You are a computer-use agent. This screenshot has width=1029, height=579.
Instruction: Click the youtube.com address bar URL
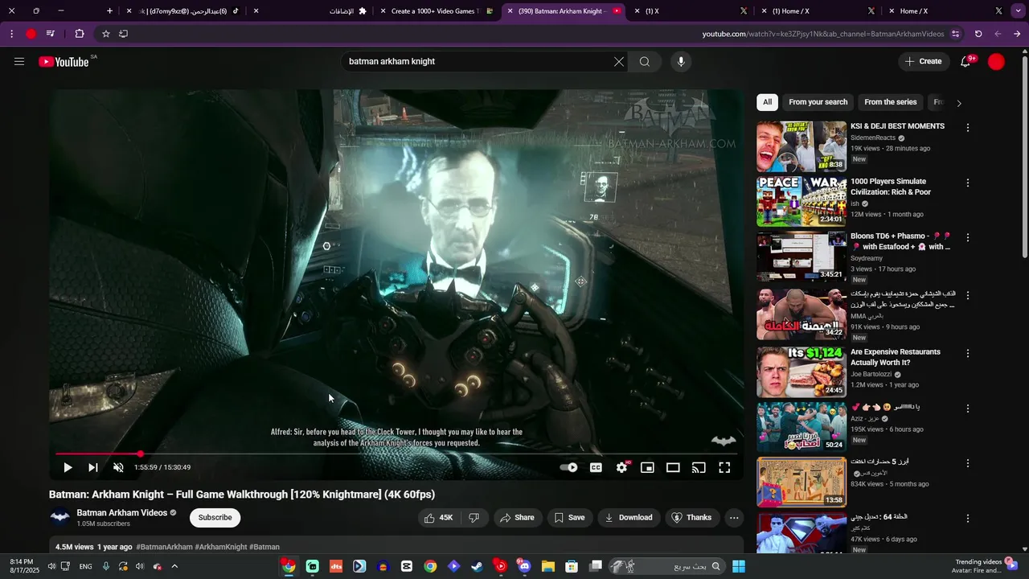pos(823,34)
